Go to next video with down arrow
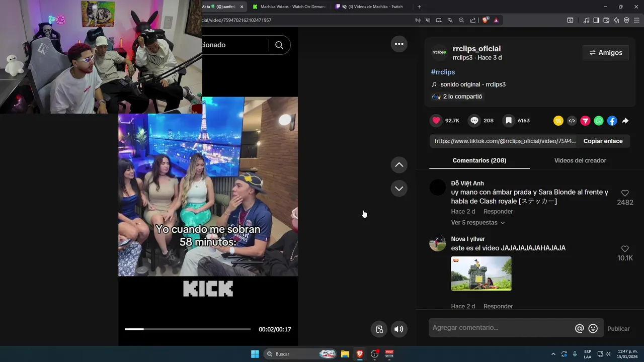This screenshot has width=644, height=362. click(x=399, y=189)
